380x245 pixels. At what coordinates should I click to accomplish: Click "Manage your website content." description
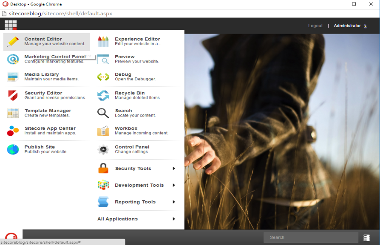pyautogui.click(x=55, y=44)
